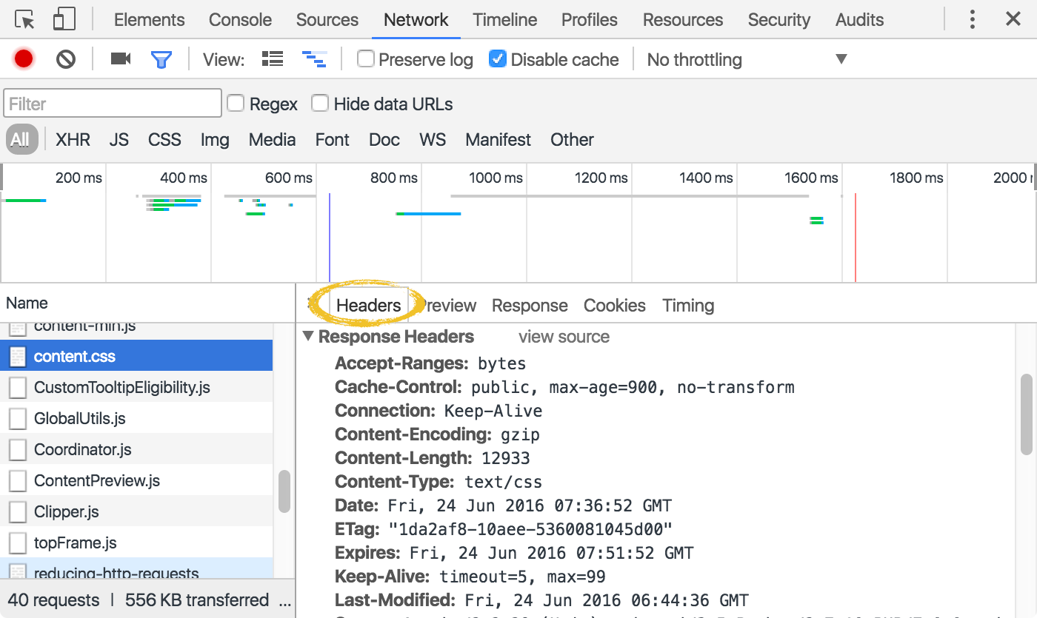1037x618 pixels.
Task: Toggle device toolbar mode
Action: [x=63, y=20]
